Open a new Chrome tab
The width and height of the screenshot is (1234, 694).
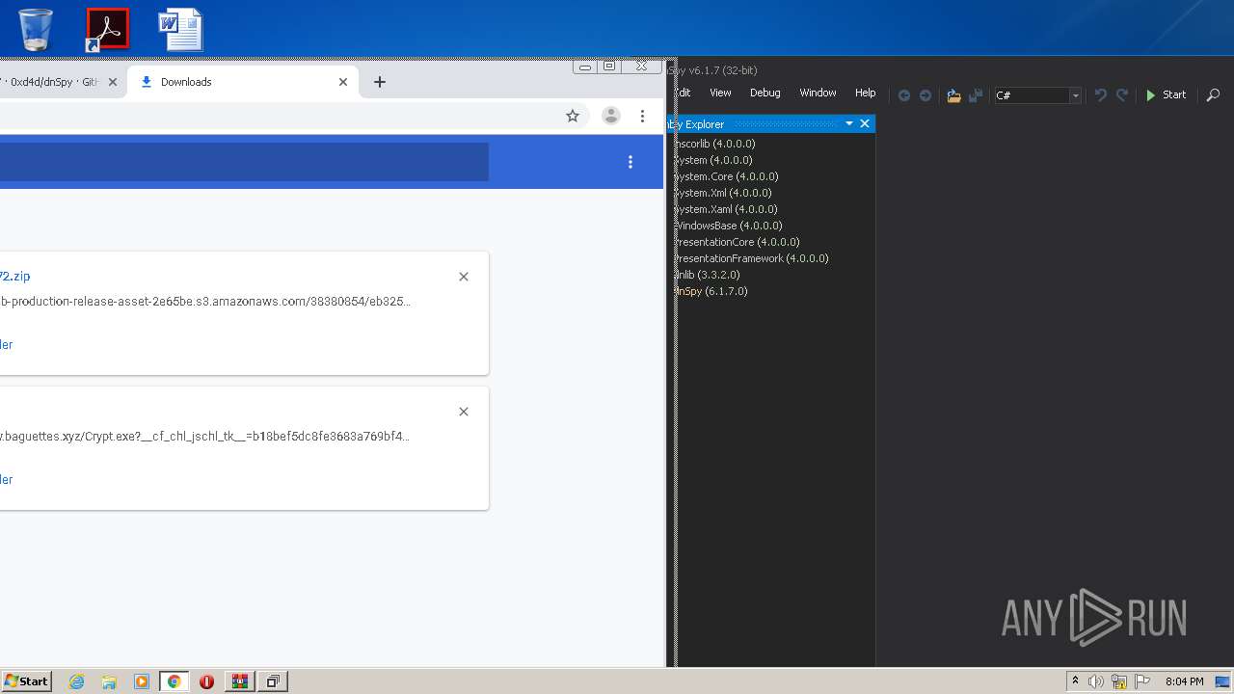[380, 82]
